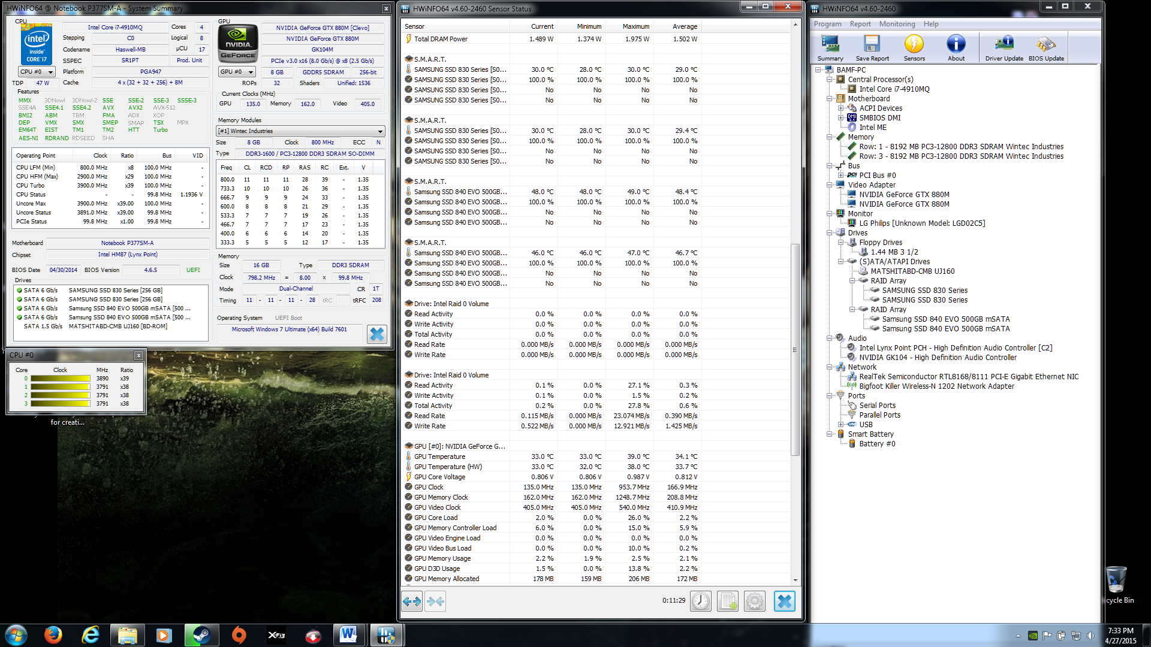The width and height of the screenshot is (1151, 647).
Task: Select Battery #0 tree item
Action: [x=877, y=444]
